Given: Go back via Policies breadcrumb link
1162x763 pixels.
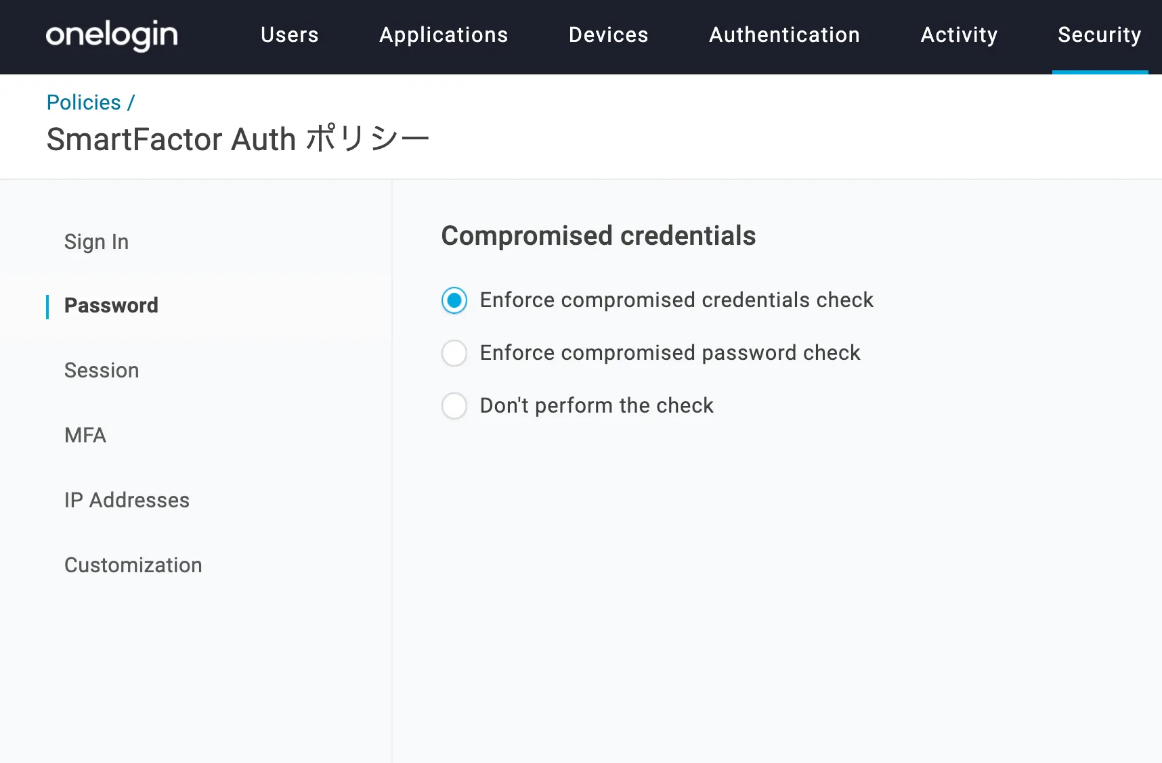Looking at the screenshot, I should click(83, 102).
